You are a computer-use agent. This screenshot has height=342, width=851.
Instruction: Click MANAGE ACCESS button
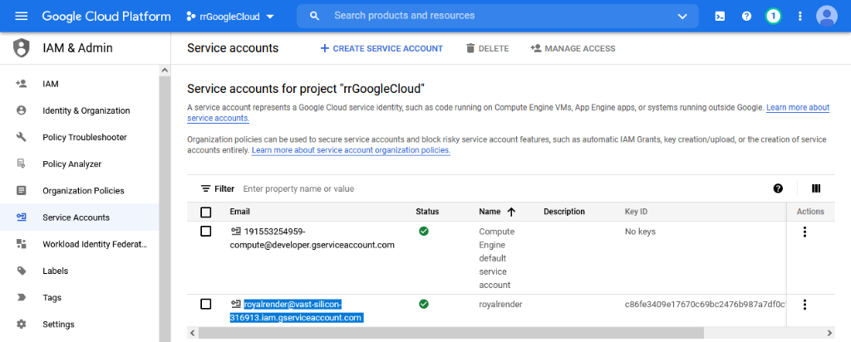(x=573, y=48)
